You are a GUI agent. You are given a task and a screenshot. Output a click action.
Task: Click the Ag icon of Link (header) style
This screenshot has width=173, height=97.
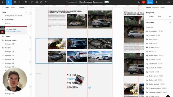[x=147, y=31]
